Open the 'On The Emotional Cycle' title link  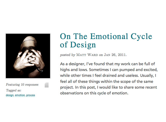tap(106, 36)
